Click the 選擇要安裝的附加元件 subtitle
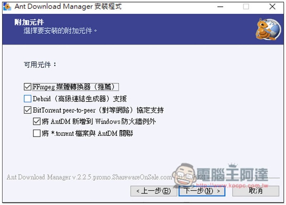This screenshot has height=205, width=286. (60, 31)
